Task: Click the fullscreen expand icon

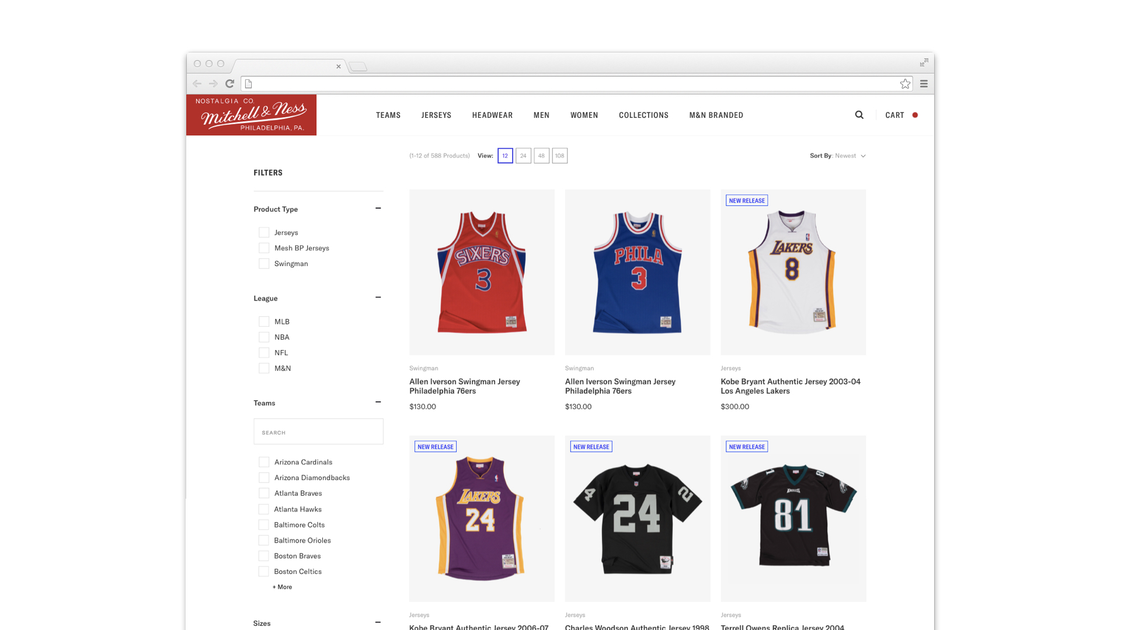Action: click(x=924, y=62)
